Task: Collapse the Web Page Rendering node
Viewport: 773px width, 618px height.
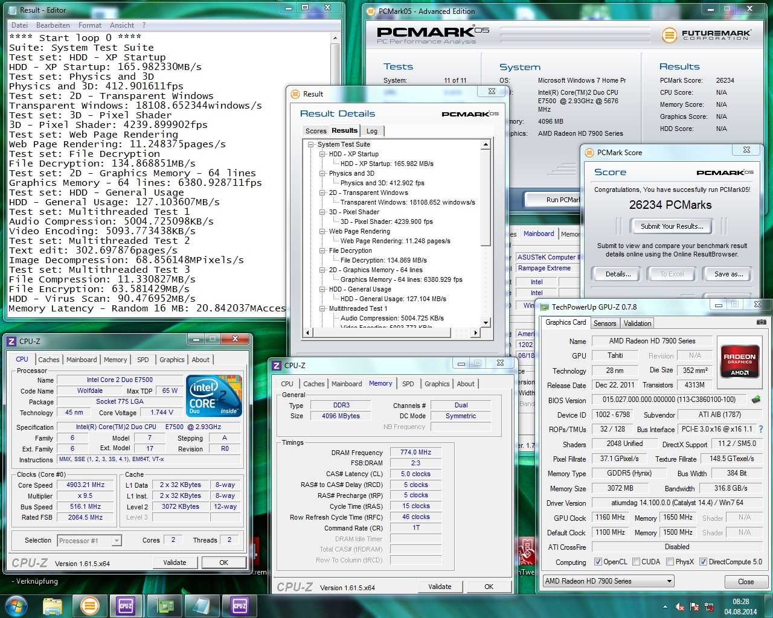Action: coord(322,231)
